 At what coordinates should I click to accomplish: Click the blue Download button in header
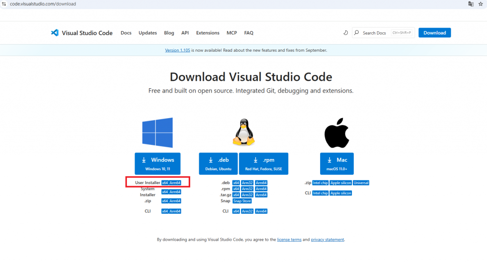435,33
